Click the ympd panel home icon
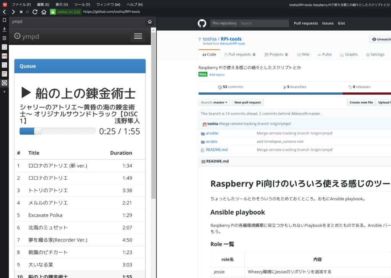The width and height of the screenshot is (391, 278). [x=150, y=22]
